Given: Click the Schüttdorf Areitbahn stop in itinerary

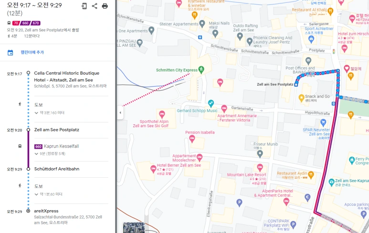Looking at the screenshot, I should [57, 169].
